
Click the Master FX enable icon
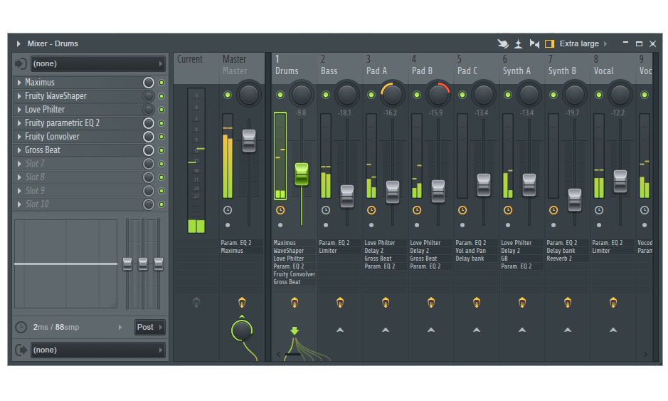[242, 303]
